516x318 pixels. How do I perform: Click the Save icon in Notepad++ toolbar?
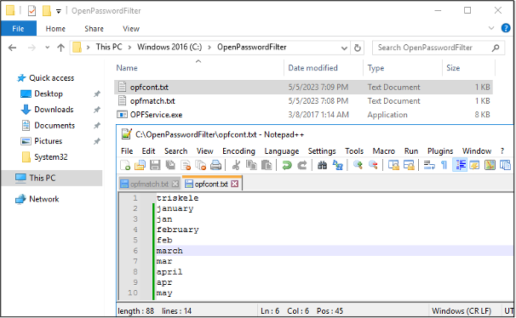pos(155,165)
